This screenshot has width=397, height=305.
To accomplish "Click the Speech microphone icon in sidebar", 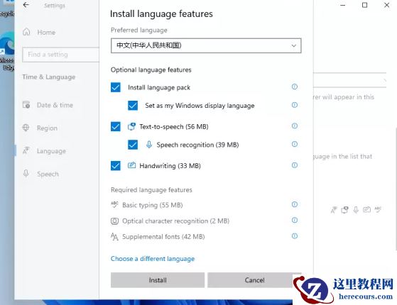I will (x=26, y=174).
